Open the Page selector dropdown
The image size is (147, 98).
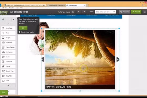(x=105, y=12)
